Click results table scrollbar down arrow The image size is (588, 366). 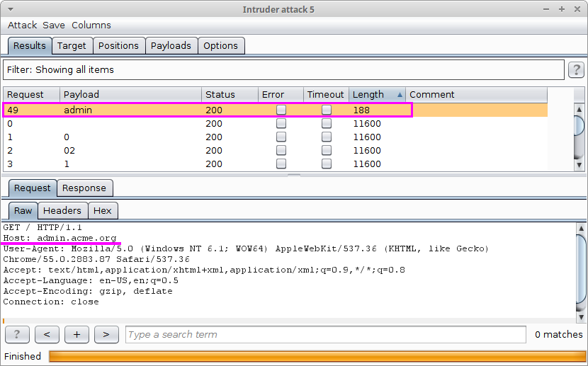579,165
